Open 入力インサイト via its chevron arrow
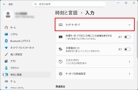Screen dimensions: 138x90 coord(129,62)
